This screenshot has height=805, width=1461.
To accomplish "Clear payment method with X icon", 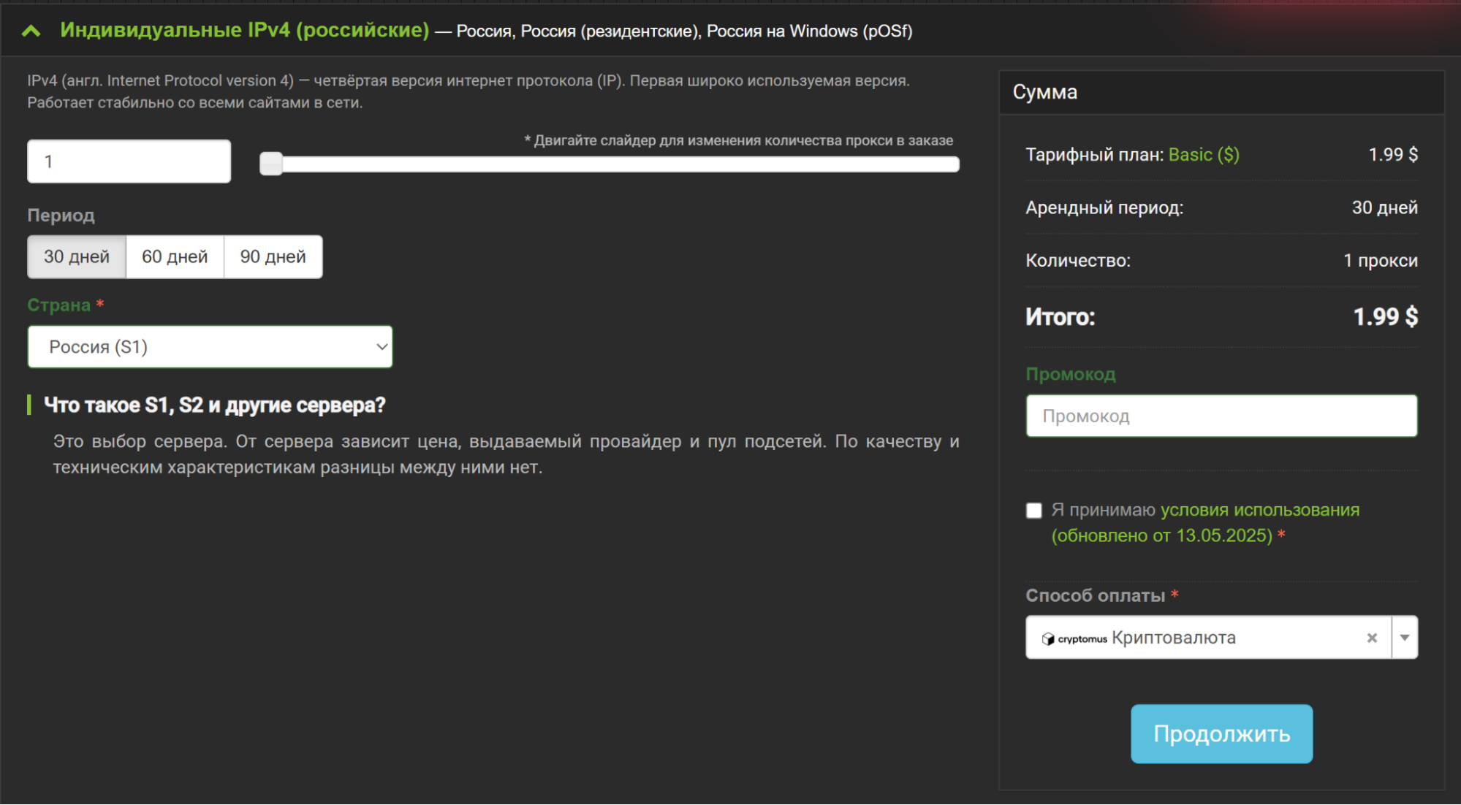I will [x=1372, y=638].
